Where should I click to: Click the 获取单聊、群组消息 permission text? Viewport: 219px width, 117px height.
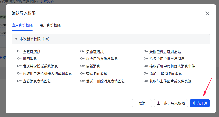pos(165,51)
